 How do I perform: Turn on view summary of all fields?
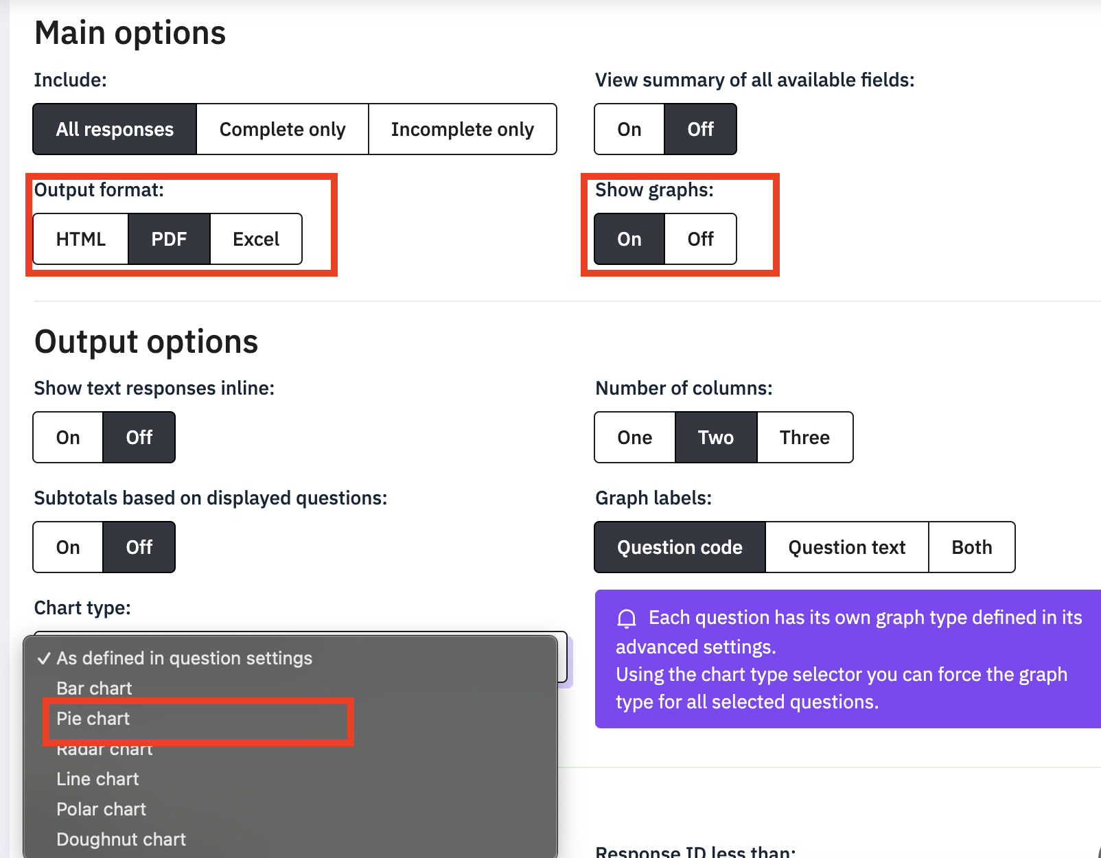point(629,129)
